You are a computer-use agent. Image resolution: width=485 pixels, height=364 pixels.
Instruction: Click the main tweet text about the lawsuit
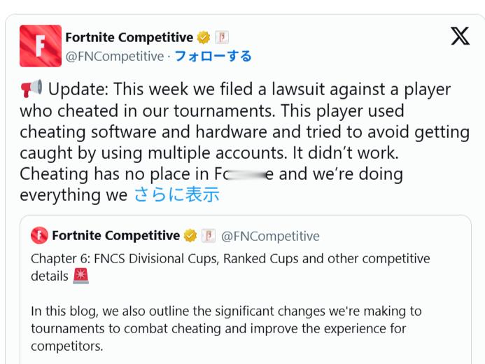pos(244,142)
